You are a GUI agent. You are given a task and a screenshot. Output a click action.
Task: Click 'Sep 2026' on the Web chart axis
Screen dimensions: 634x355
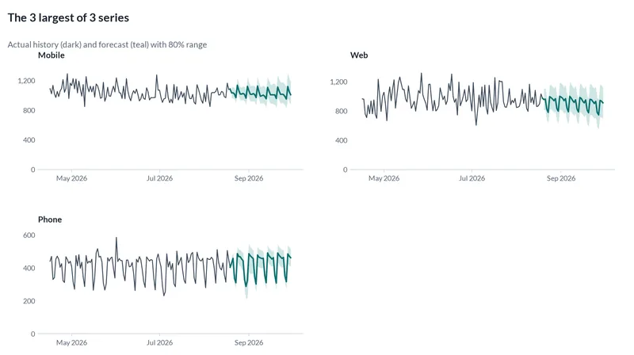click(561, 178)
